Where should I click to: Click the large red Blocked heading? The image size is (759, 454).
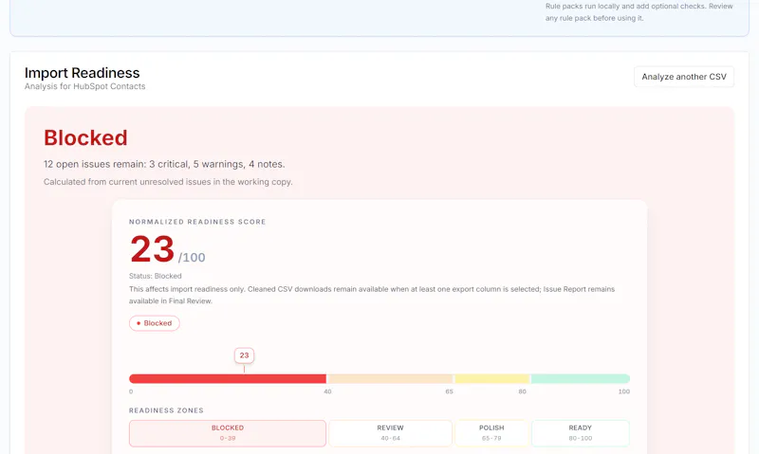point(85,137)
